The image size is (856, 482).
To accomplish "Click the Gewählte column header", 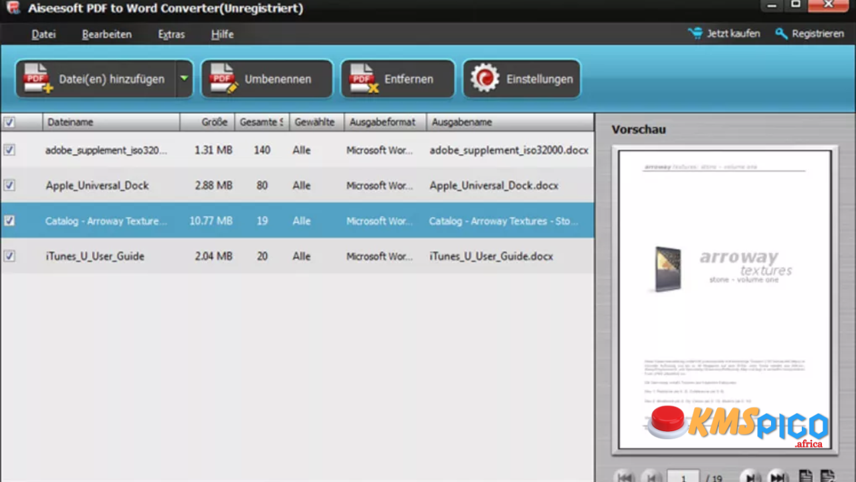I will [317, 122].
